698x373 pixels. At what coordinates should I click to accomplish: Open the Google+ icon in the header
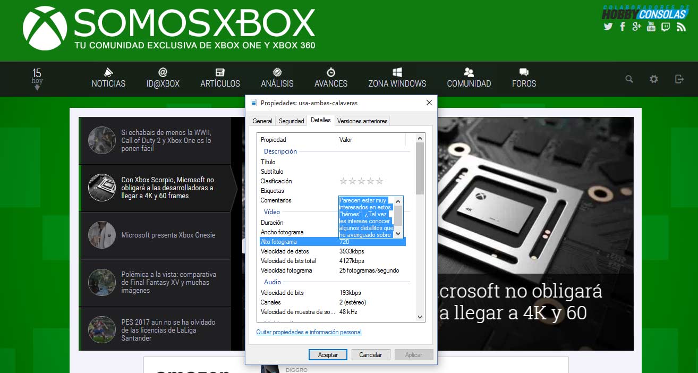tap(637, 27)
